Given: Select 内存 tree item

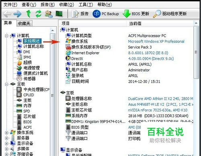Looking at the screenshot, I should click(x=27, y=106).
